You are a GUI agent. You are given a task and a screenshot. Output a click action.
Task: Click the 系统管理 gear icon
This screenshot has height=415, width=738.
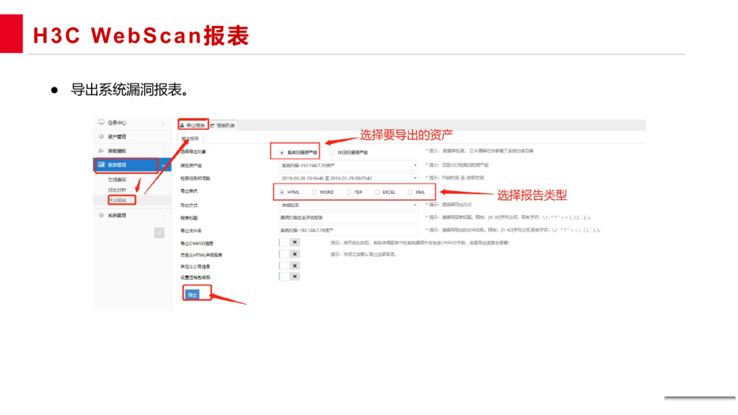pos(101,215)
